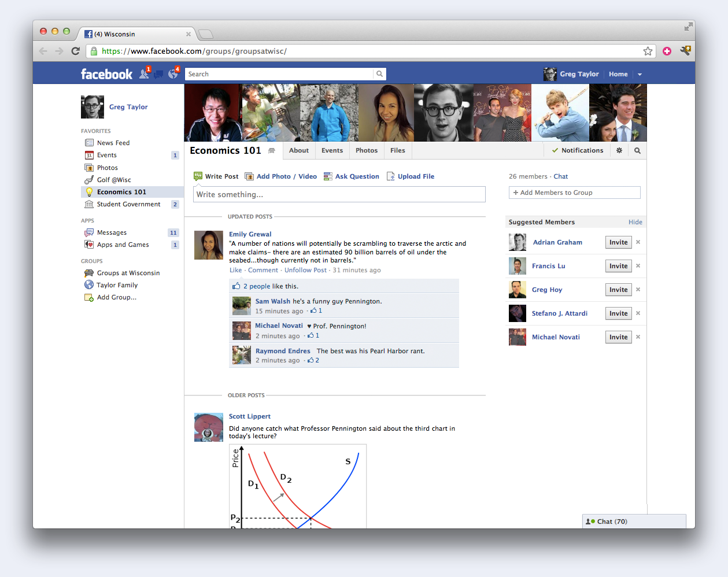
Task: Reload the page in browser
Action: pyautogui.click(x=75, y=51)
